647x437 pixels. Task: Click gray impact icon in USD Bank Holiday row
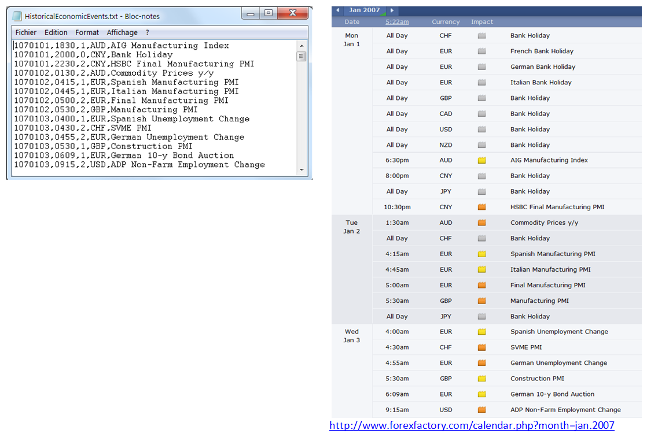point(481,129)
